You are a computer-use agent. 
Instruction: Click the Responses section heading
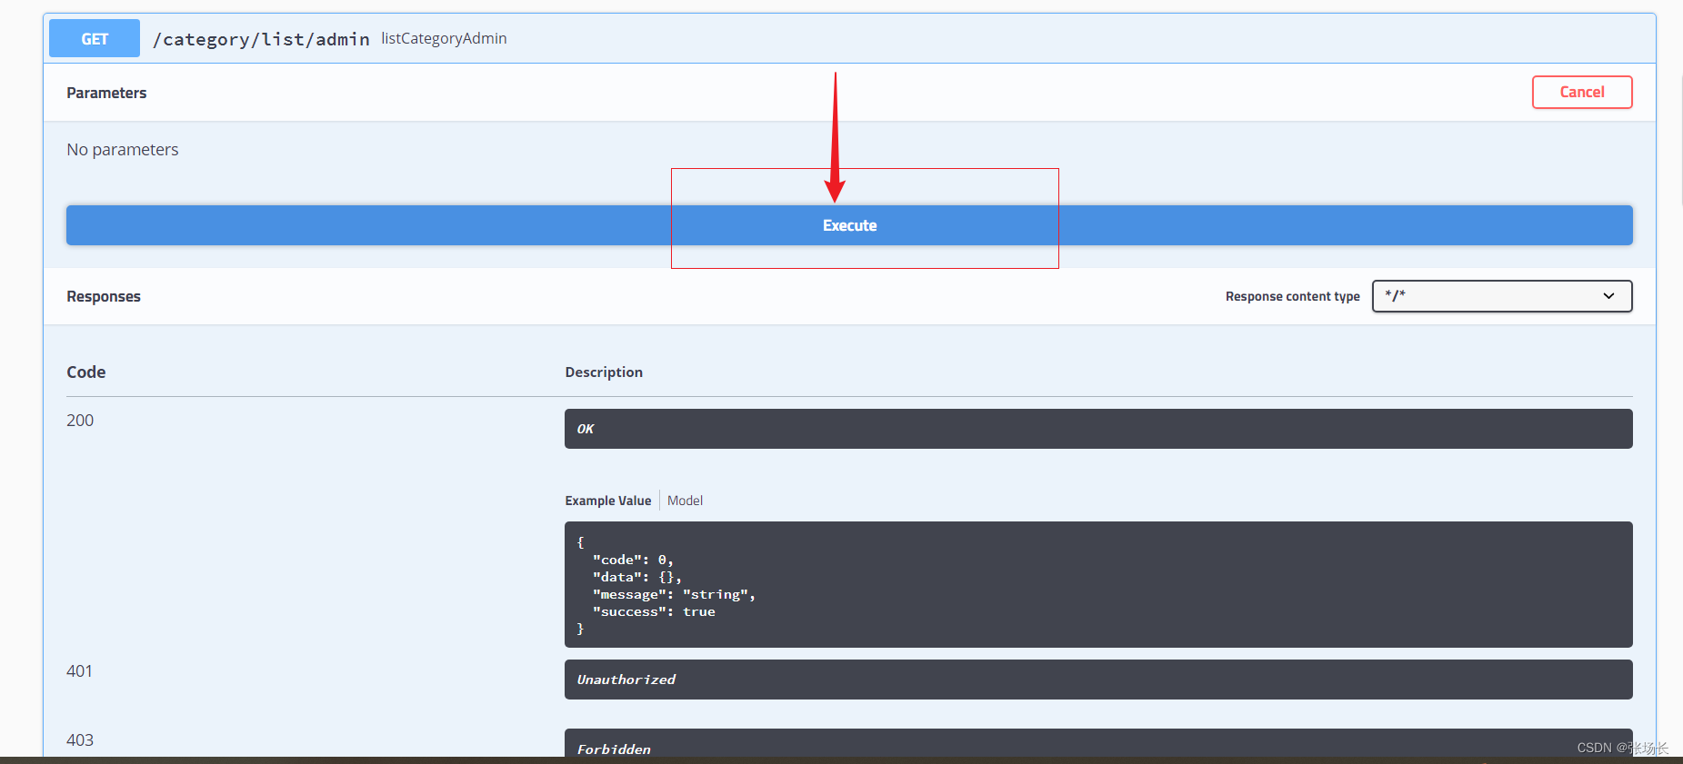[104, 296]
